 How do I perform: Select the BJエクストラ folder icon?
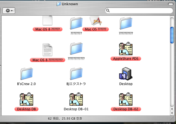[x=76, y=74]
